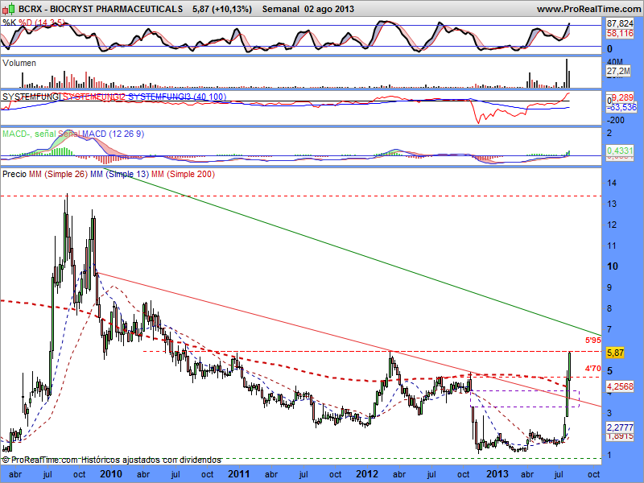Click the MM (Simple 13) legend
The height and width of the screenshot is (483, 644).
tap(119, 174)
